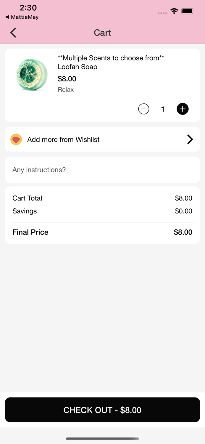205x444 pixels.
Task: Focus the Any instructions field
Action: [102, 170]
